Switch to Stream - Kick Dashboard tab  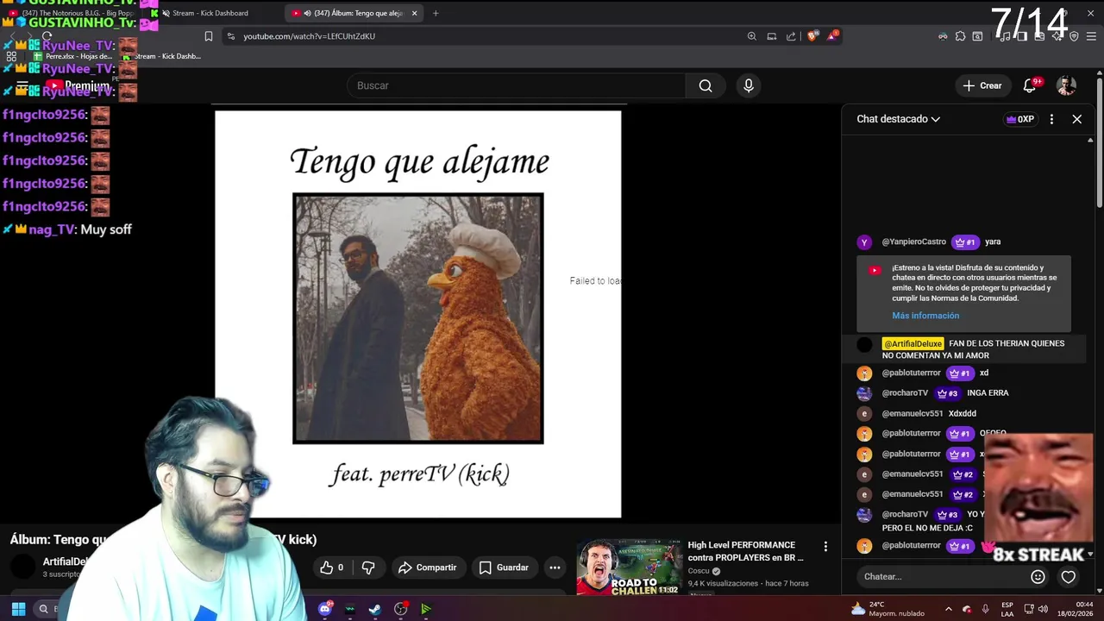coord(210,13)
